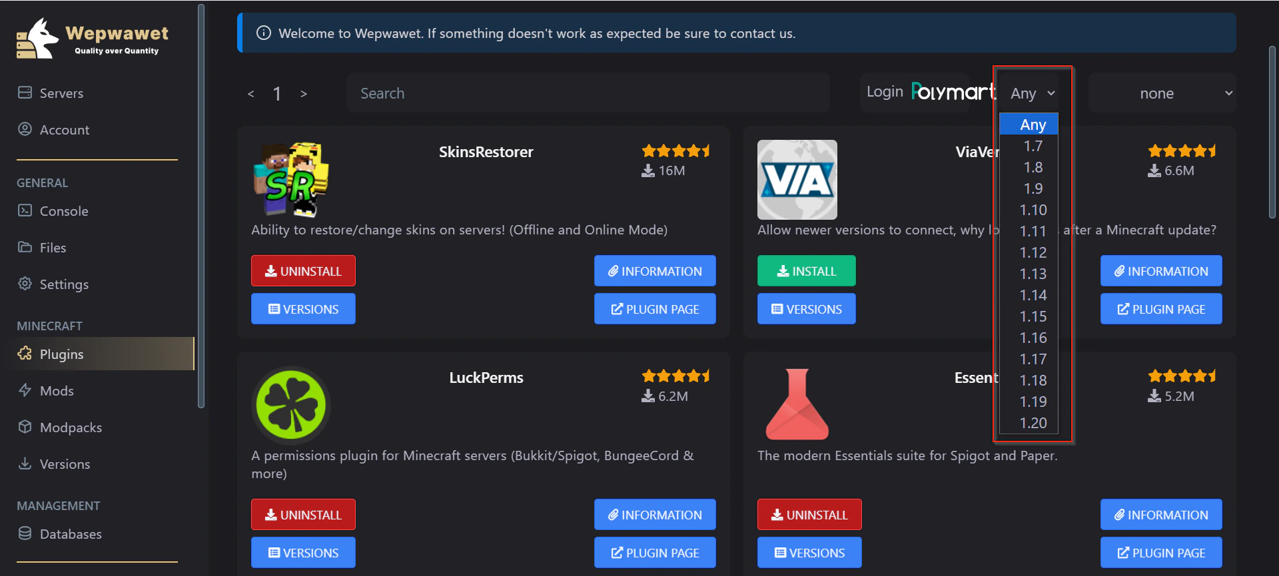Open the Account page
1279x576 pixels.
53,130
